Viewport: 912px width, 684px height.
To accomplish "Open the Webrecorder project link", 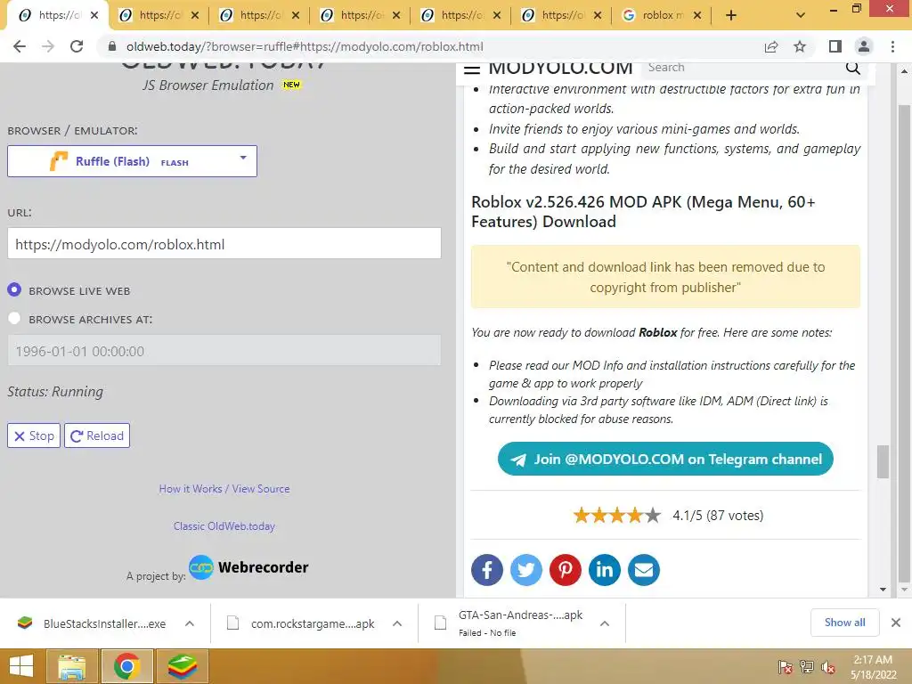I will pos(248,567).
